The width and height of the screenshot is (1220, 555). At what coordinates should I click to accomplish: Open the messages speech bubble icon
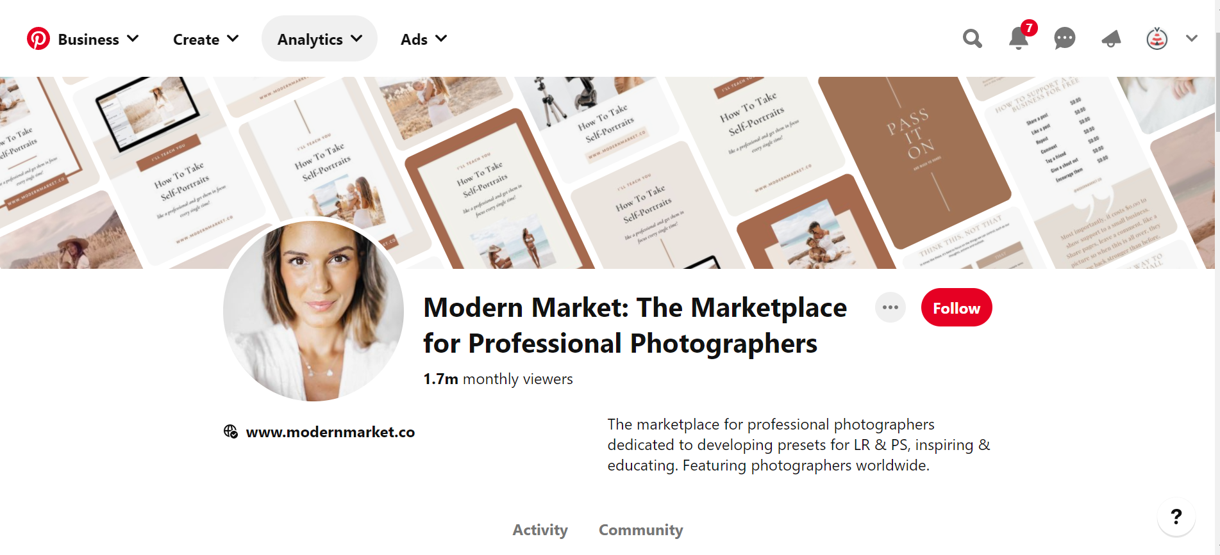pos(1065,38)
